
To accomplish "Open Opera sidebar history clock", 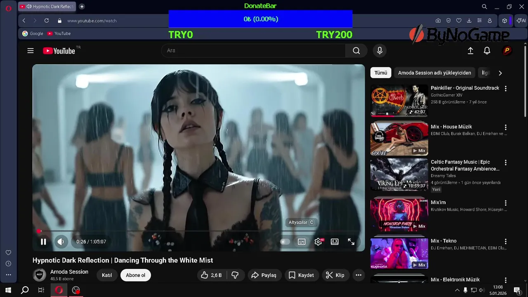I will click(x=8, y=264).
